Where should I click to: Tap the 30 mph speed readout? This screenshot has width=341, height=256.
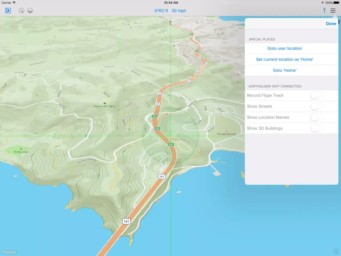tap(179, 11)
